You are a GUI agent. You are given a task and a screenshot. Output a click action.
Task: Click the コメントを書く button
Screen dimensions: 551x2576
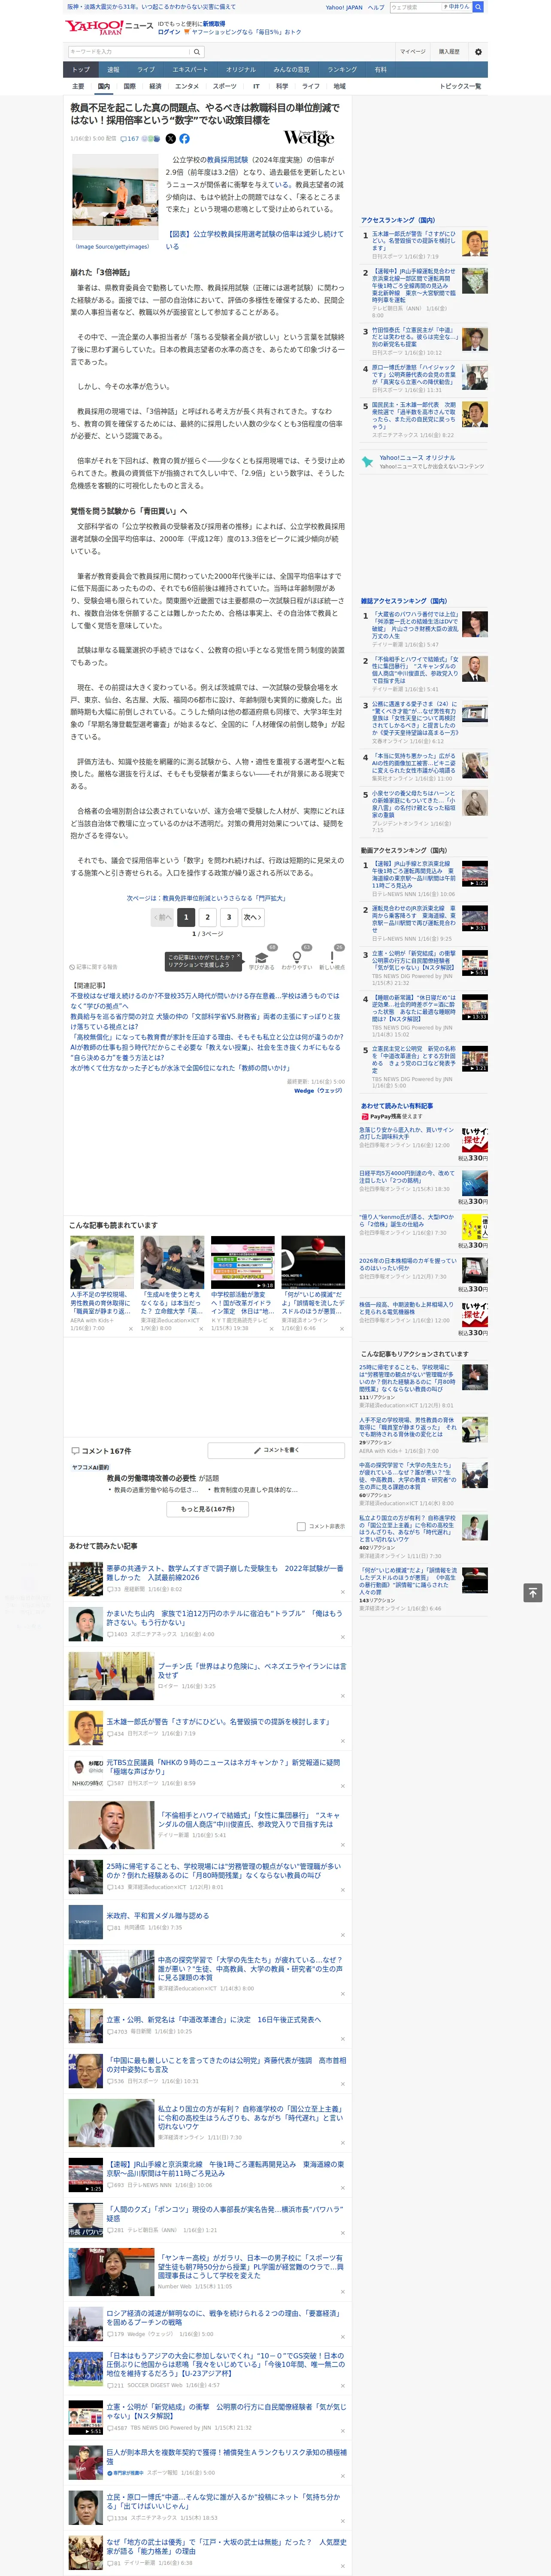coord(276,1450)
